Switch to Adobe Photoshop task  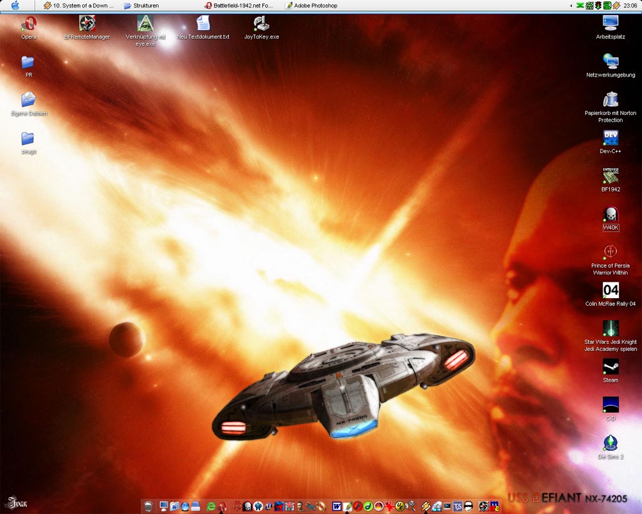[x=311, y=6]
